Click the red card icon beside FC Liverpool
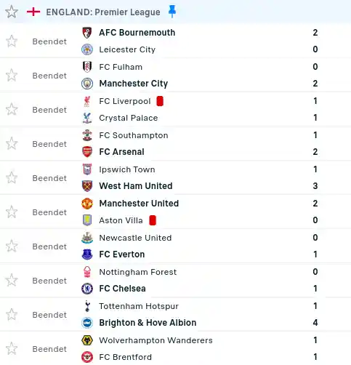This screenshot has height=365, width=351. coord(160,101)
